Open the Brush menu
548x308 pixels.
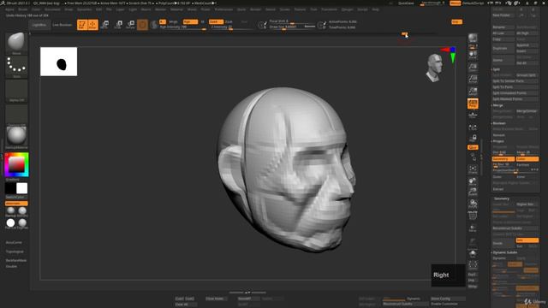coord(23,9)
